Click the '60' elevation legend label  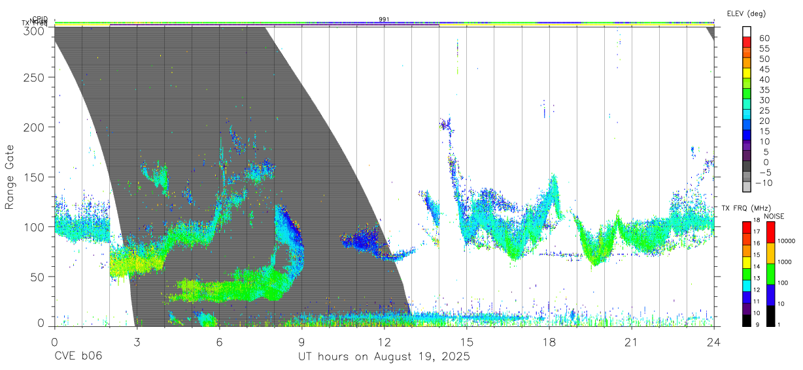coord(764,38)
